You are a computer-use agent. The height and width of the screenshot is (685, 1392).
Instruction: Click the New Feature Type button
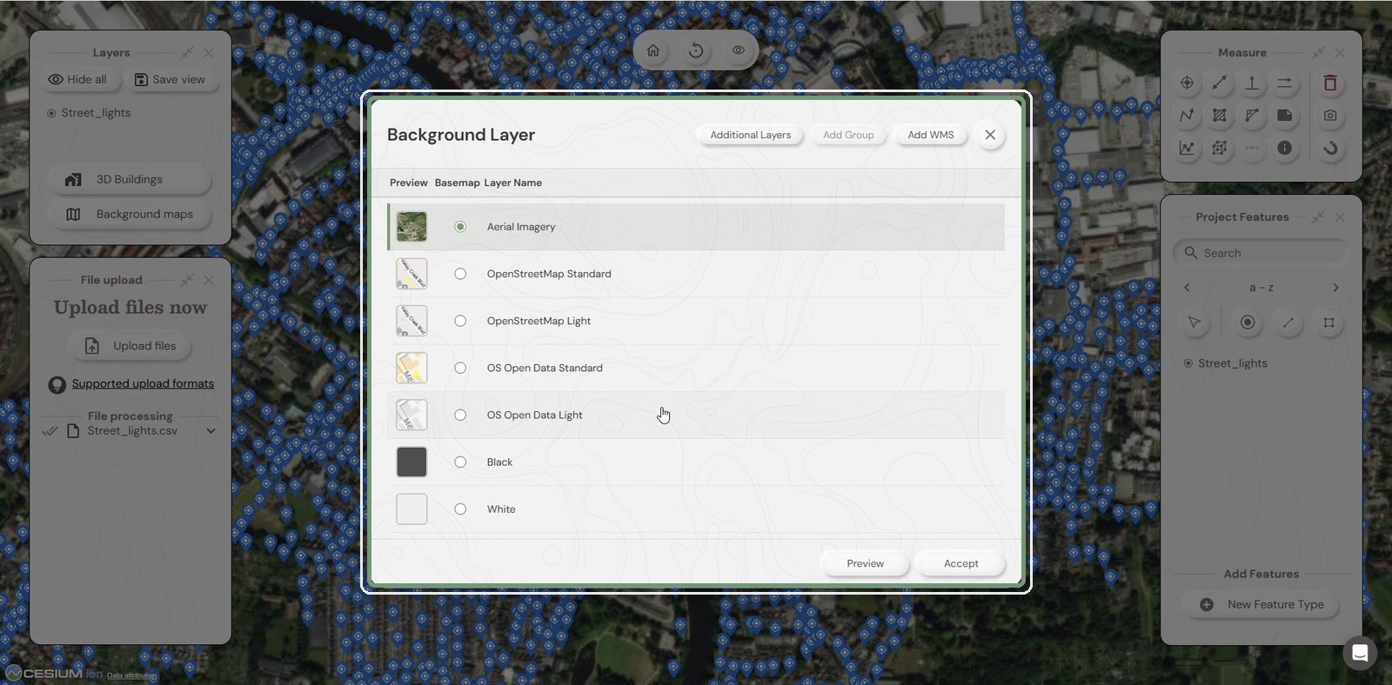coord(1262,604)
